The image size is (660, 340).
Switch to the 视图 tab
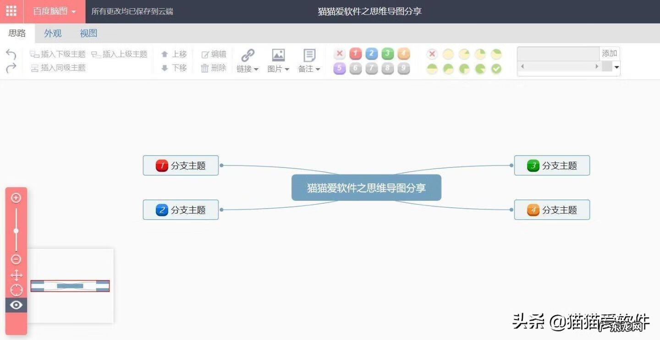tap(88, 33)
